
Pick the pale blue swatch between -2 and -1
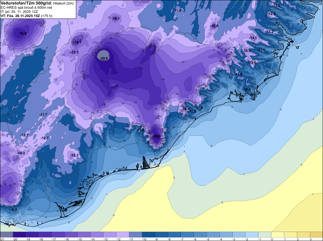pyautogui.click(x=252, y=235)
